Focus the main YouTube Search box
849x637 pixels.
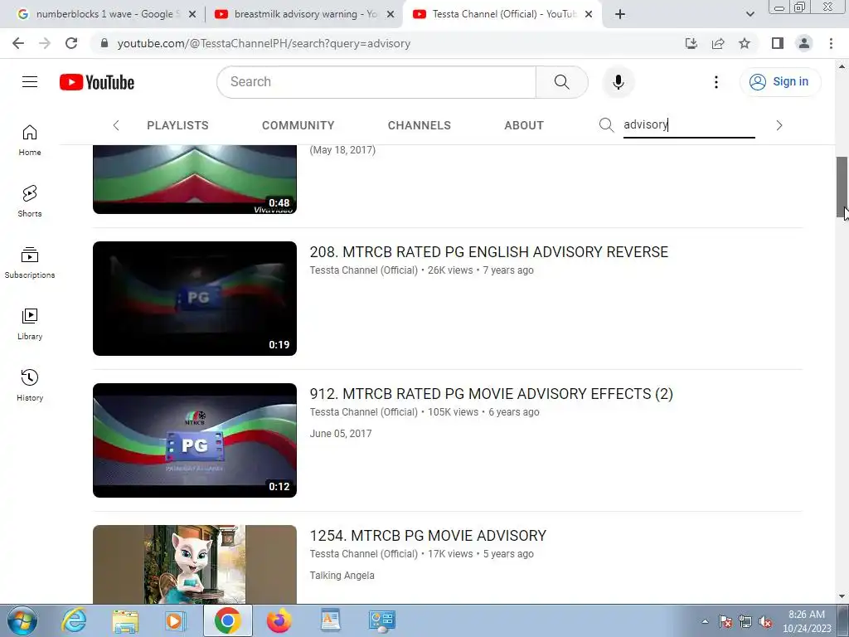pyautogui.click(x=377, y=82)
